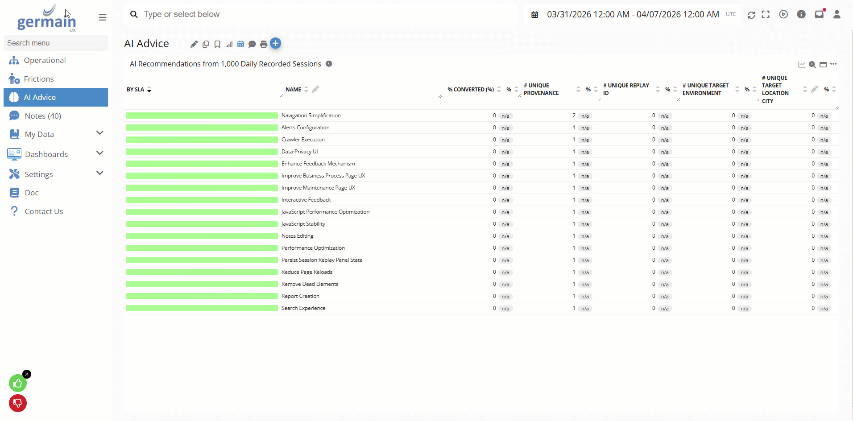Screen dimensions: 853x421
Task: Open the inbox notifications icon
Action: tap(819, 14)
